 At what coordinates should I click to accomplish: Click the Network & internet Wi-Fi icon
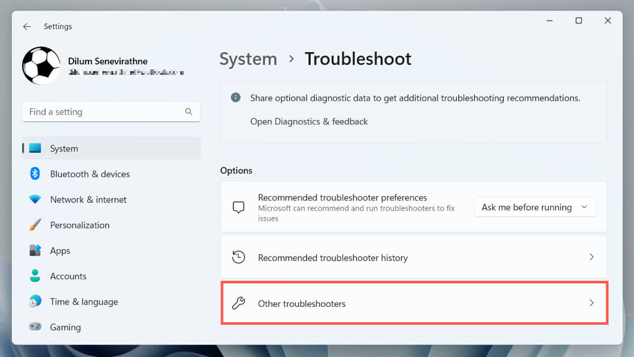35,200
